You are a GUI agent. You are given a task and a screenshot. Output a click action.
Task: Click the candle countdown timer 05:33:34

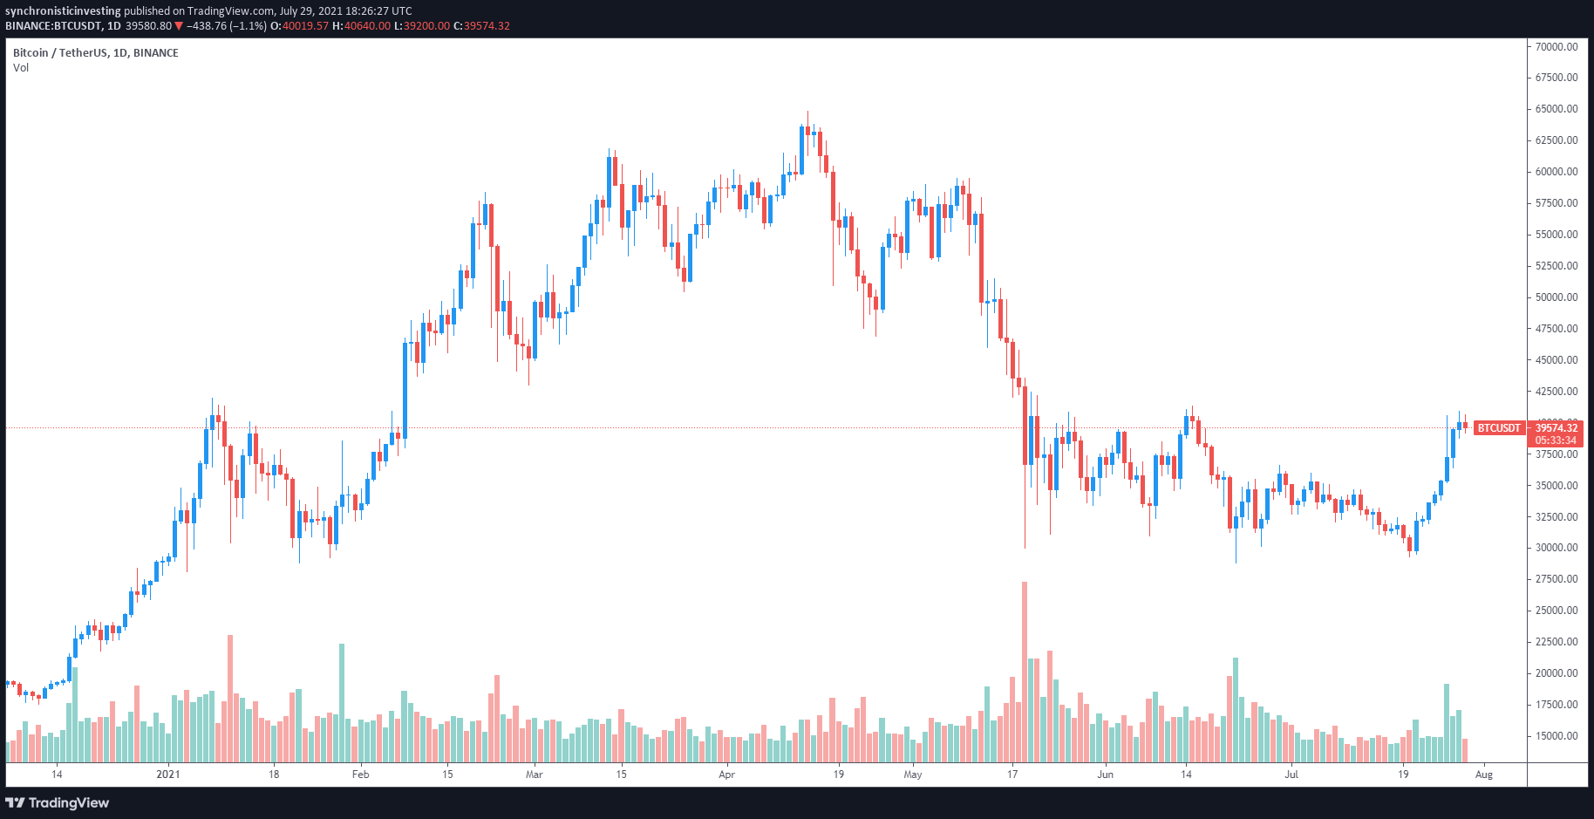pos(1557,440)
